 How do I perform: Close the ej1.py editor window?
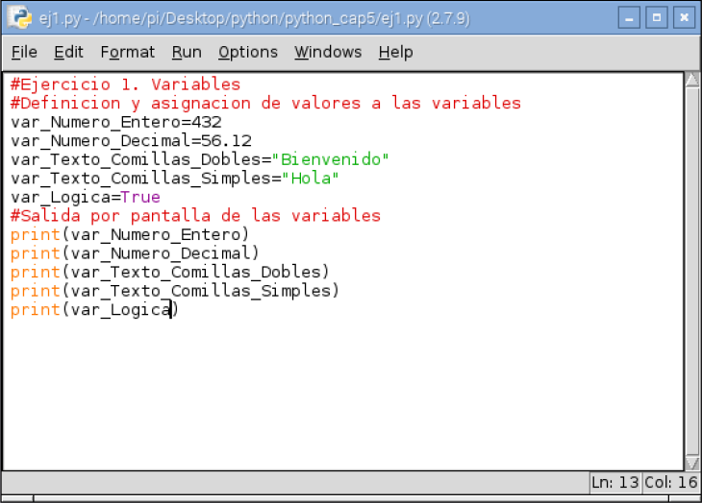tap(684, 18)
